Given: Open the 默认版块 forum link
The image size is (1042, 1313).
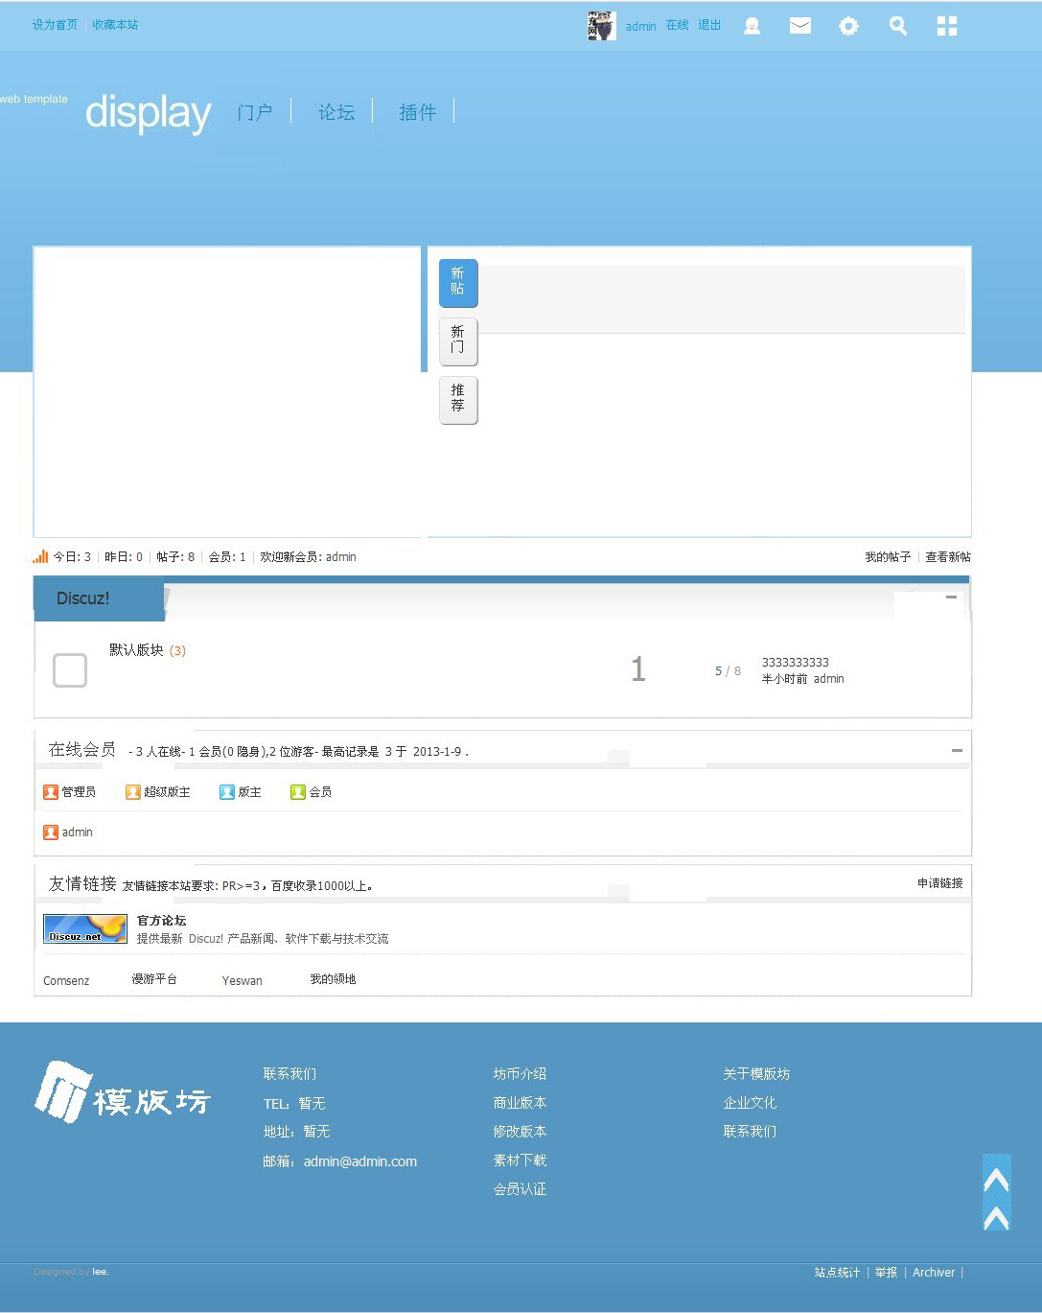Looking at the screenshot, I should point(136,650).
